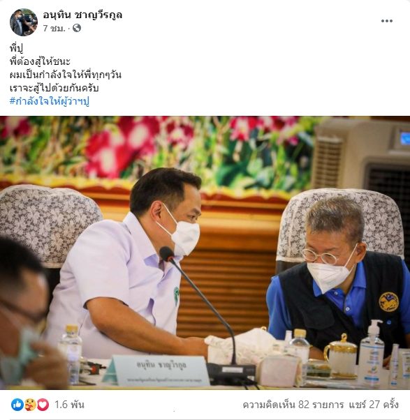Open the แชร์ 27 ครั้ง shares list
This screenshot has width=410, height=420.
(374, 405)
